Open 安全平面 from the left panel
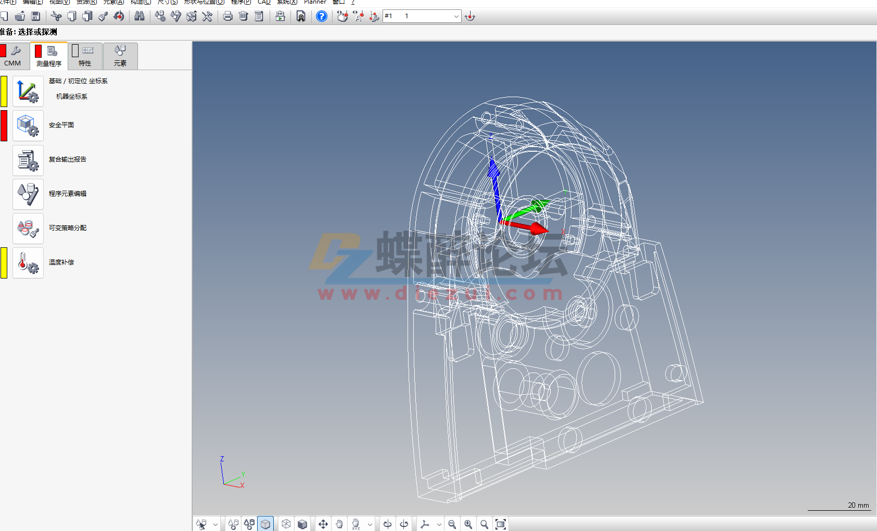Screen dimensions: 877x531 [x=60, y=125]
